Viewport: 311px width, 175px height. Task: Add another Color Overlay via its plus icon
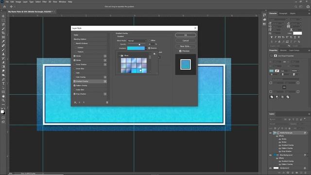[105, 77]
